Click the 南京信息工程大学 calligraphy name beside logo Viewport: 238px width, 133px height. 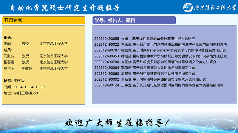215,7
